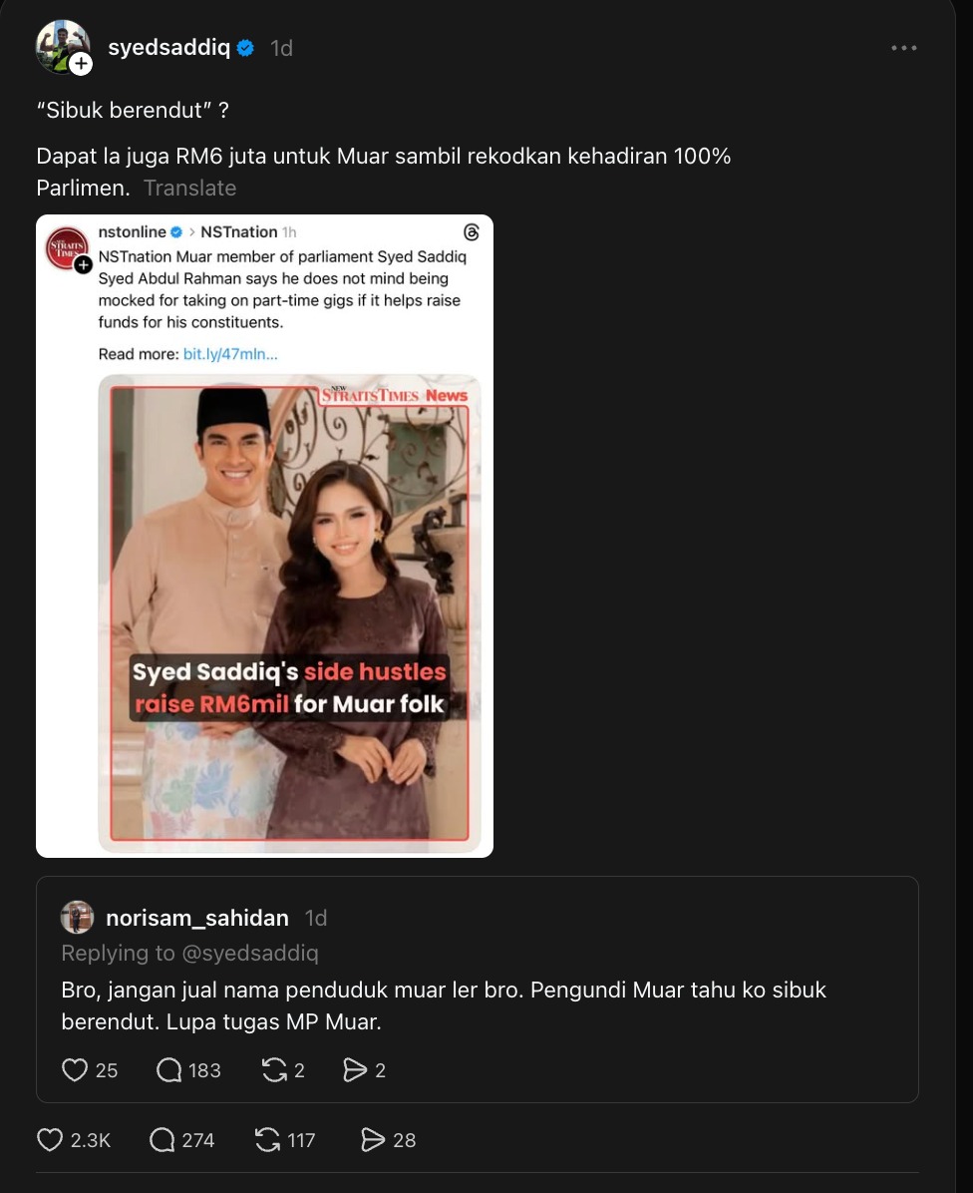Reply to norisam_sahidan's comment
973x1193 pixels.
click(x=171, y=1069)
